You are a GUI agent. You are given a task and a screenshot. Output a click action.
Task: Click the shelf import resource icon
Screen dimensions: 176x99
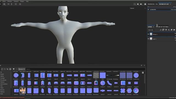pyautogui.click(x=2, y=69)
